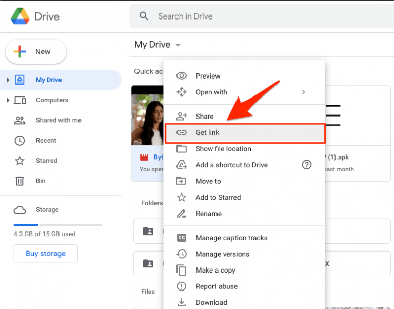Expand the My Drive tree arrow
This screenshot has height=309, width=394.
click(x=8, y=80)
